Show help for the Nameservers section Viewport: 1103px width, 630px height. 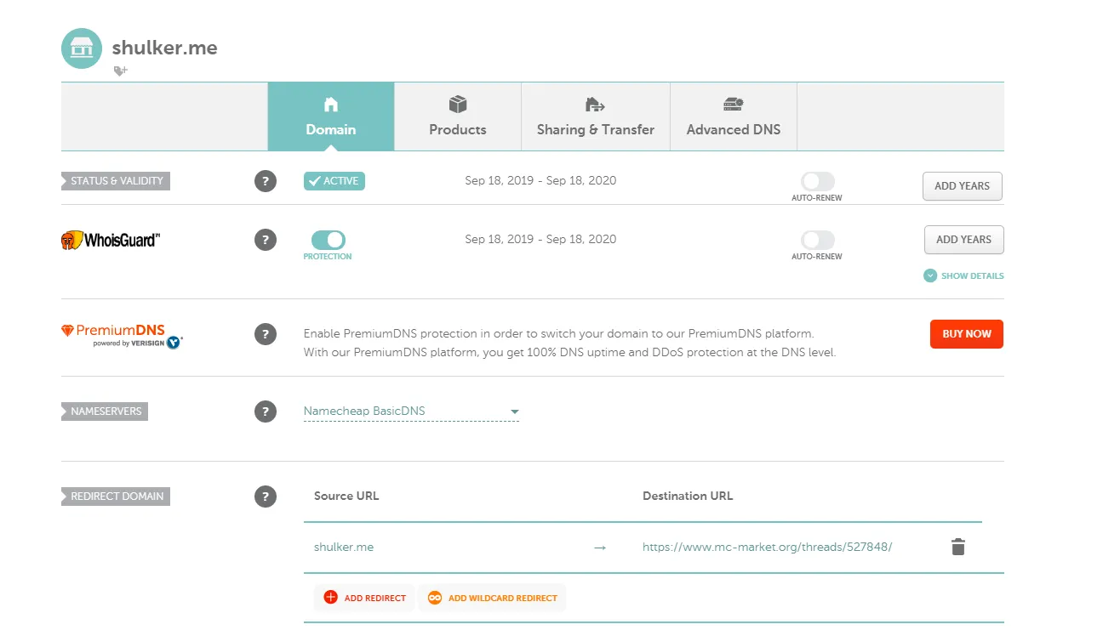[266, 411]
